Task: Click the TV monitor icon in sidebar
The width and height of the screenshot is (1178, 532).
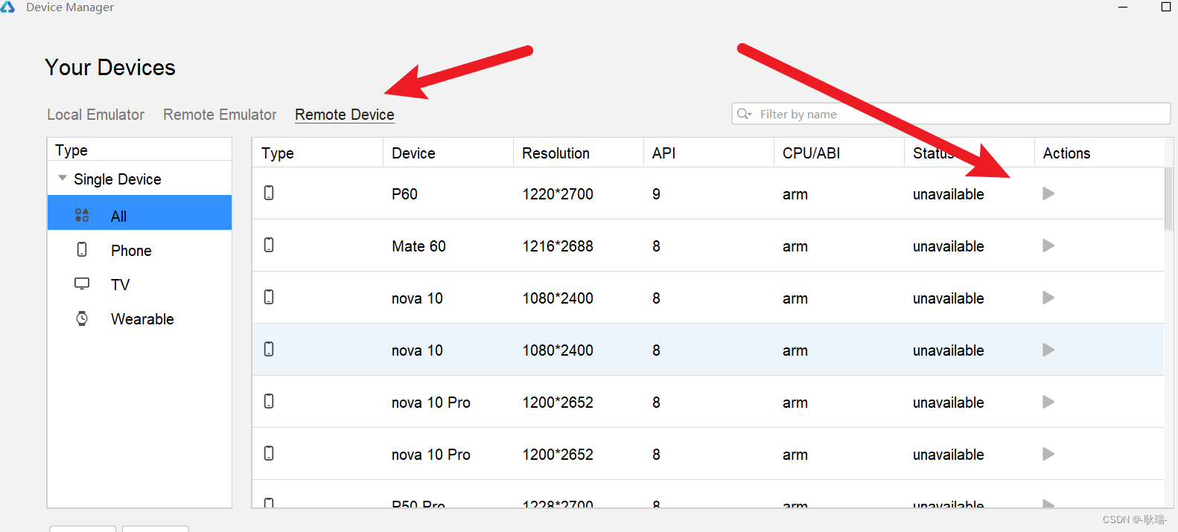Action: 82,283
